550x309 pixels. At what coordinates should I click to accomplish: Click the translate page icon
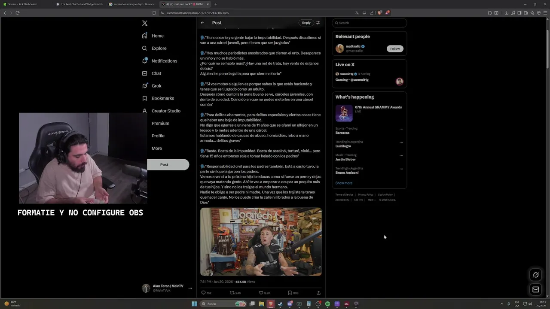357,13
